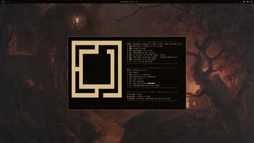Click the 'Hyprland 0.56.2 (Wayland)' line
254x143 pixels.
tap(144, 77)
